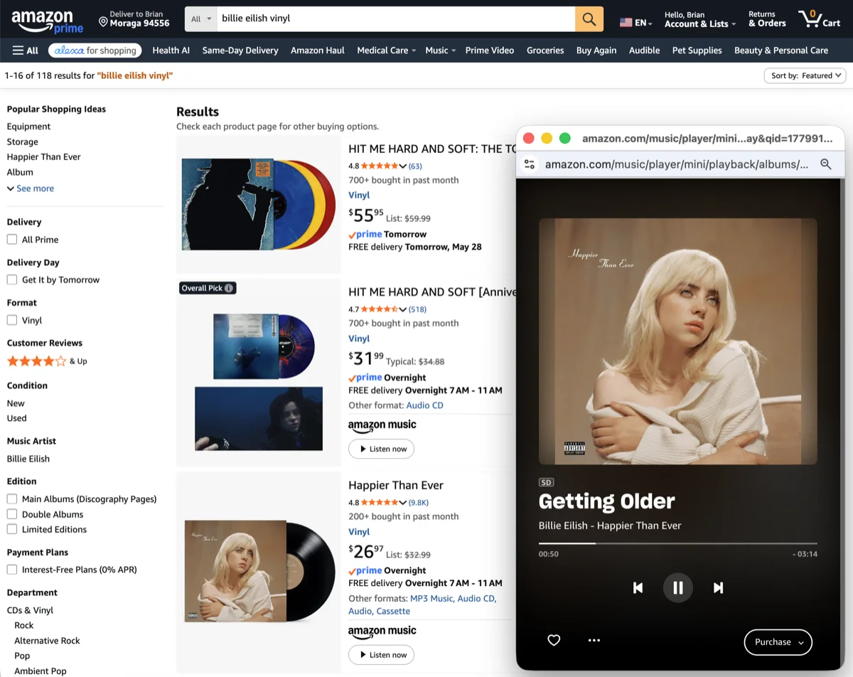Check the All Prime checkbox
853x677 pixels.
12,240
